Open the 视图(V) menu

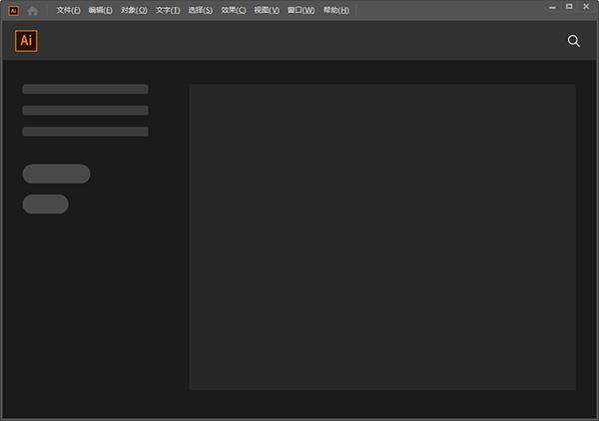(267, 10)
